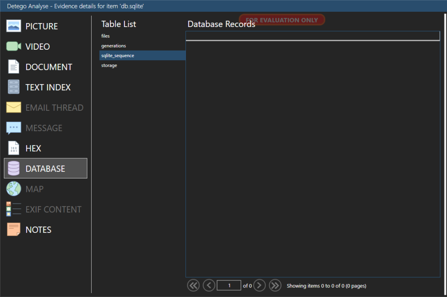Switch to the TEXT INDEX tab label
Image resolution: width=447 pixels, height=297 pixels.
[48, 87]
